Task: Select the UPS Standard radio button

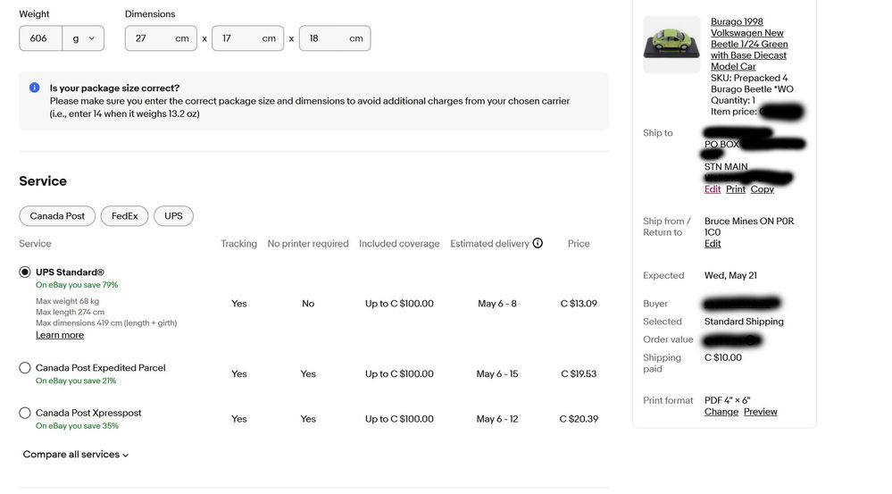Action: (x=24, y=272)
